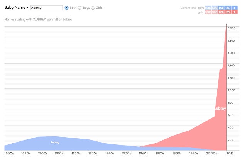Select the Boys radio button
This screenshot has width=247, height=161.
[80, 8]
